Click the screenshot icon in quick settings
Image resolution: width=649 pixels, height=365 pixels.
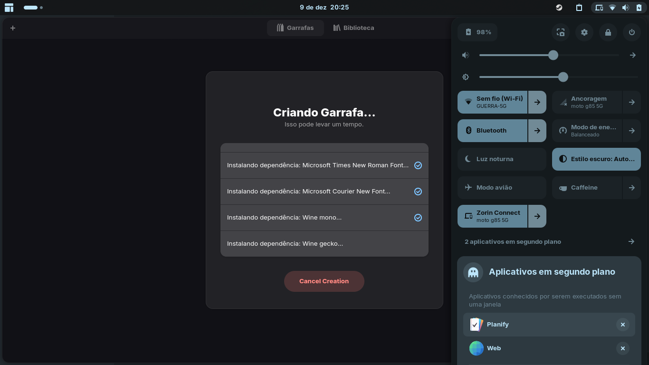coord(561,32)
